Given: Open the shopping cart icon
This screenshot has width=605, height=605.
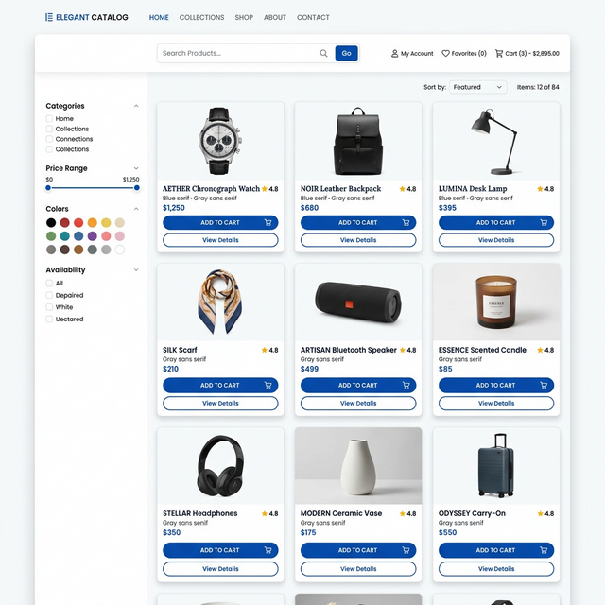Looking at the screenshot, I should point(499,54).
